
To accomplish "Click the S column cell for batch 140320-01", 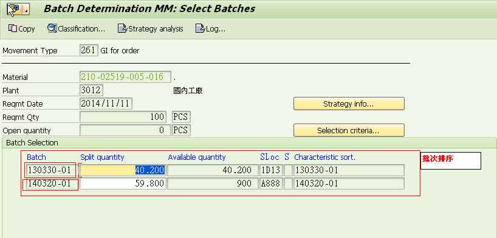I will coord(288,183).
